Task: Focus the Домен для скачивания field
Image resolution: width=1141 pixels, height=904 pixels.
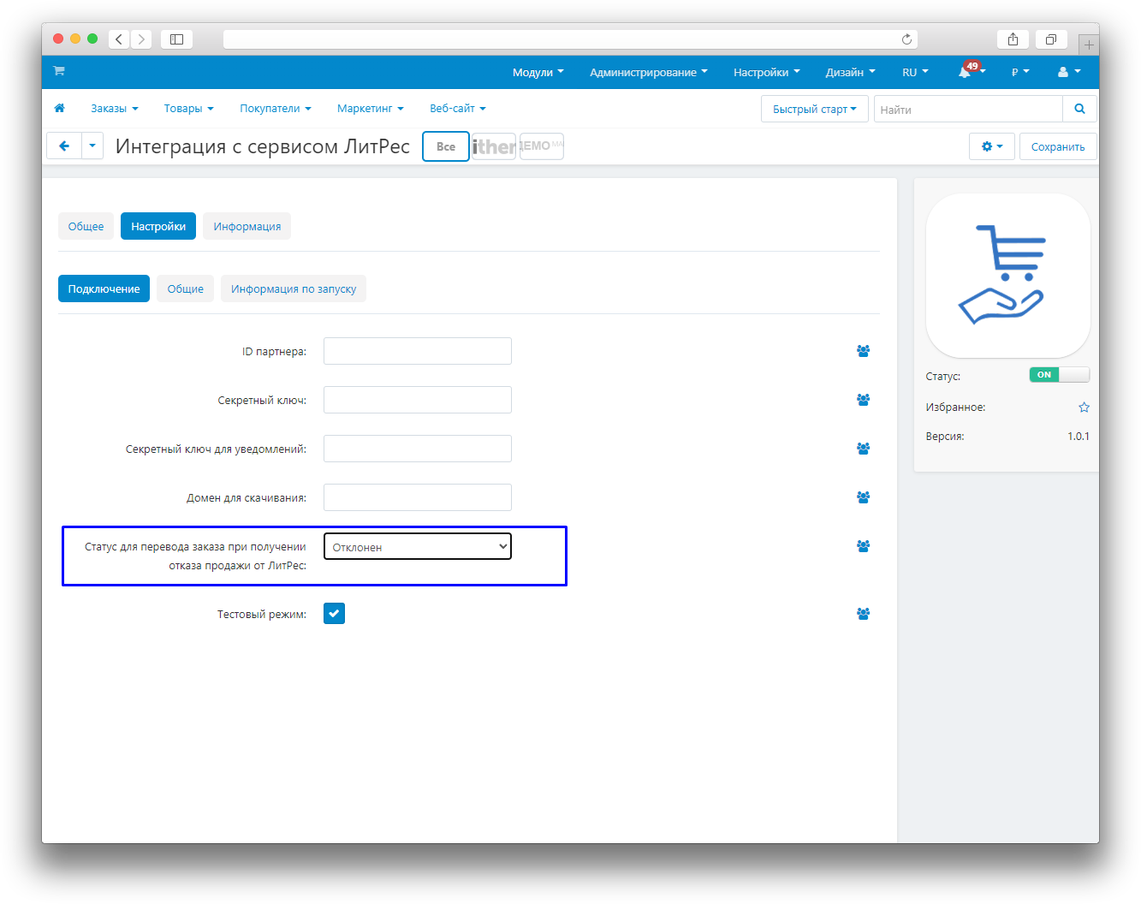Action: point(418,497)
